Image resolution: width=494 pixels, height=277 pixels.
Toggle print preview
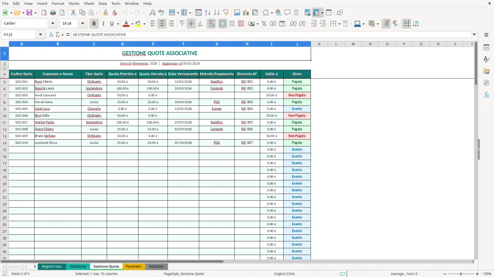pyautogui.click(x=62, y=13)
